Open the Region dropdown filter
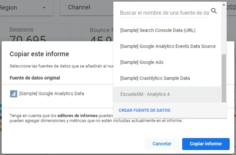The height and width of the screenshot is (155, 236). coord(27,8)
